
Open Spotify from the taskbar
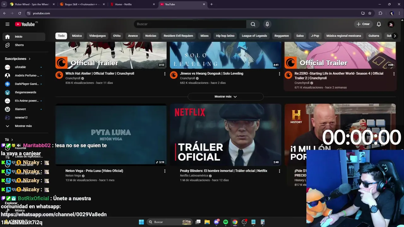click(226, 222)
